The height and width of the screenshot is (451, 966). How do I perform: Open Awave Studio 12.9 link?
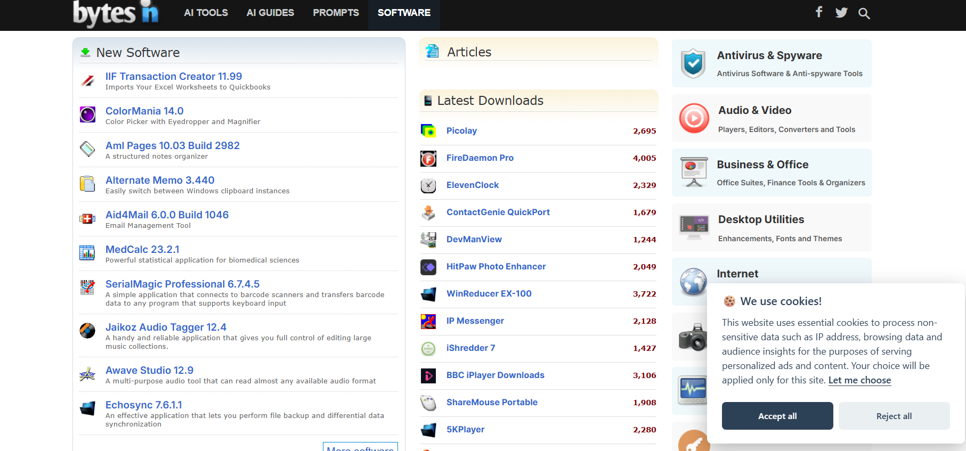point(149,370)
